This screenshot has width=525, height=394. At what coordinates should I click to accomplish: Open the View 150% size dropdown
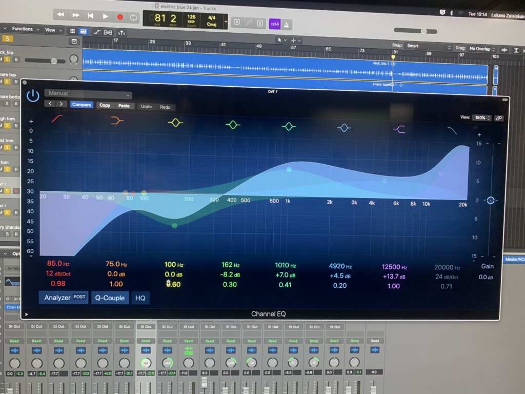click(482, 117)
